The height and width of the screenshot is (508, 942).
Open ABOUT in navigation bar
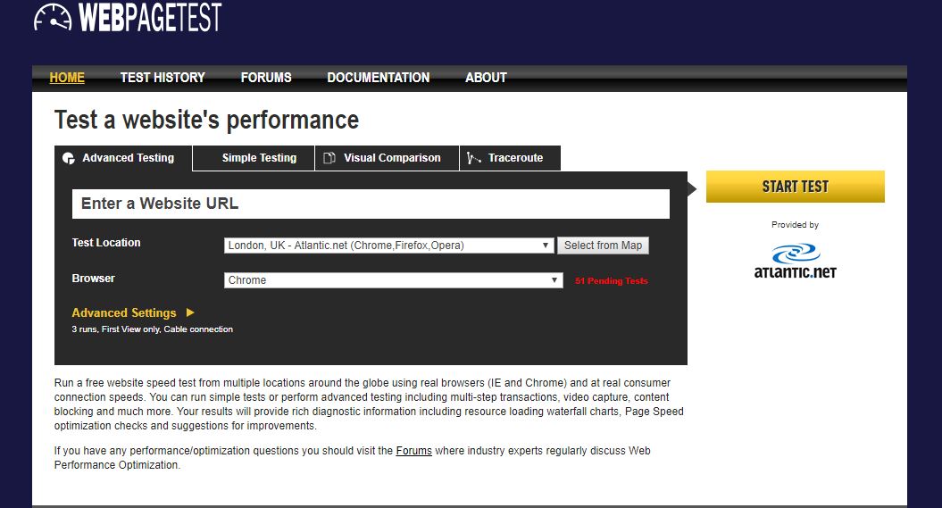[x=486, y=78]
